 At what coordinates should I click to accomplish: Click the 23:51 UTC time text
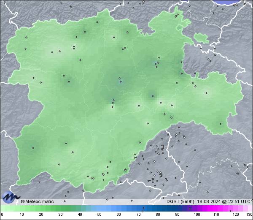[x=239, y=201]
